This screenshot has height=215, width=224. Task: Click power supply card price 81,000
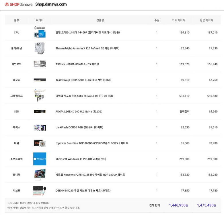point(185,143)
